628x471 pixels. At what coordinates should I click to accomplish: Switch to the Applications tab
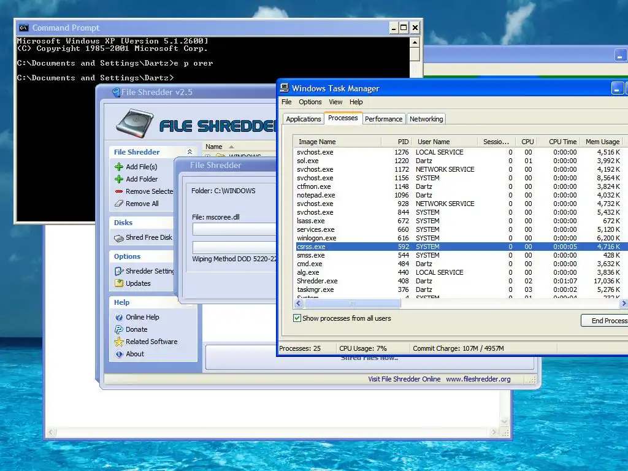[x=303, y=119]
